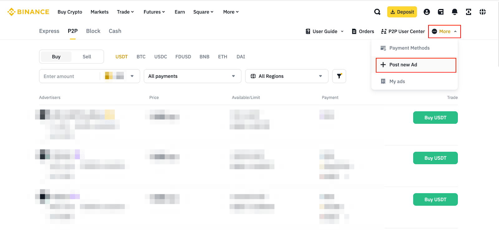This screenshot has height=234, width=499.
Task: Click Buy USDT for third advertiser
Action: click(x=435, y=199)
